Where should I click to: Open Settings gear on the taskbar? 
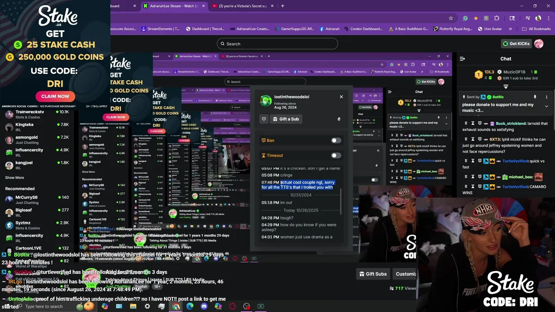pos(147,306)
